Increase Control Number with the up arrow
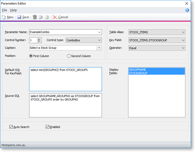This screenshot has height=152, width=195. 39,39
